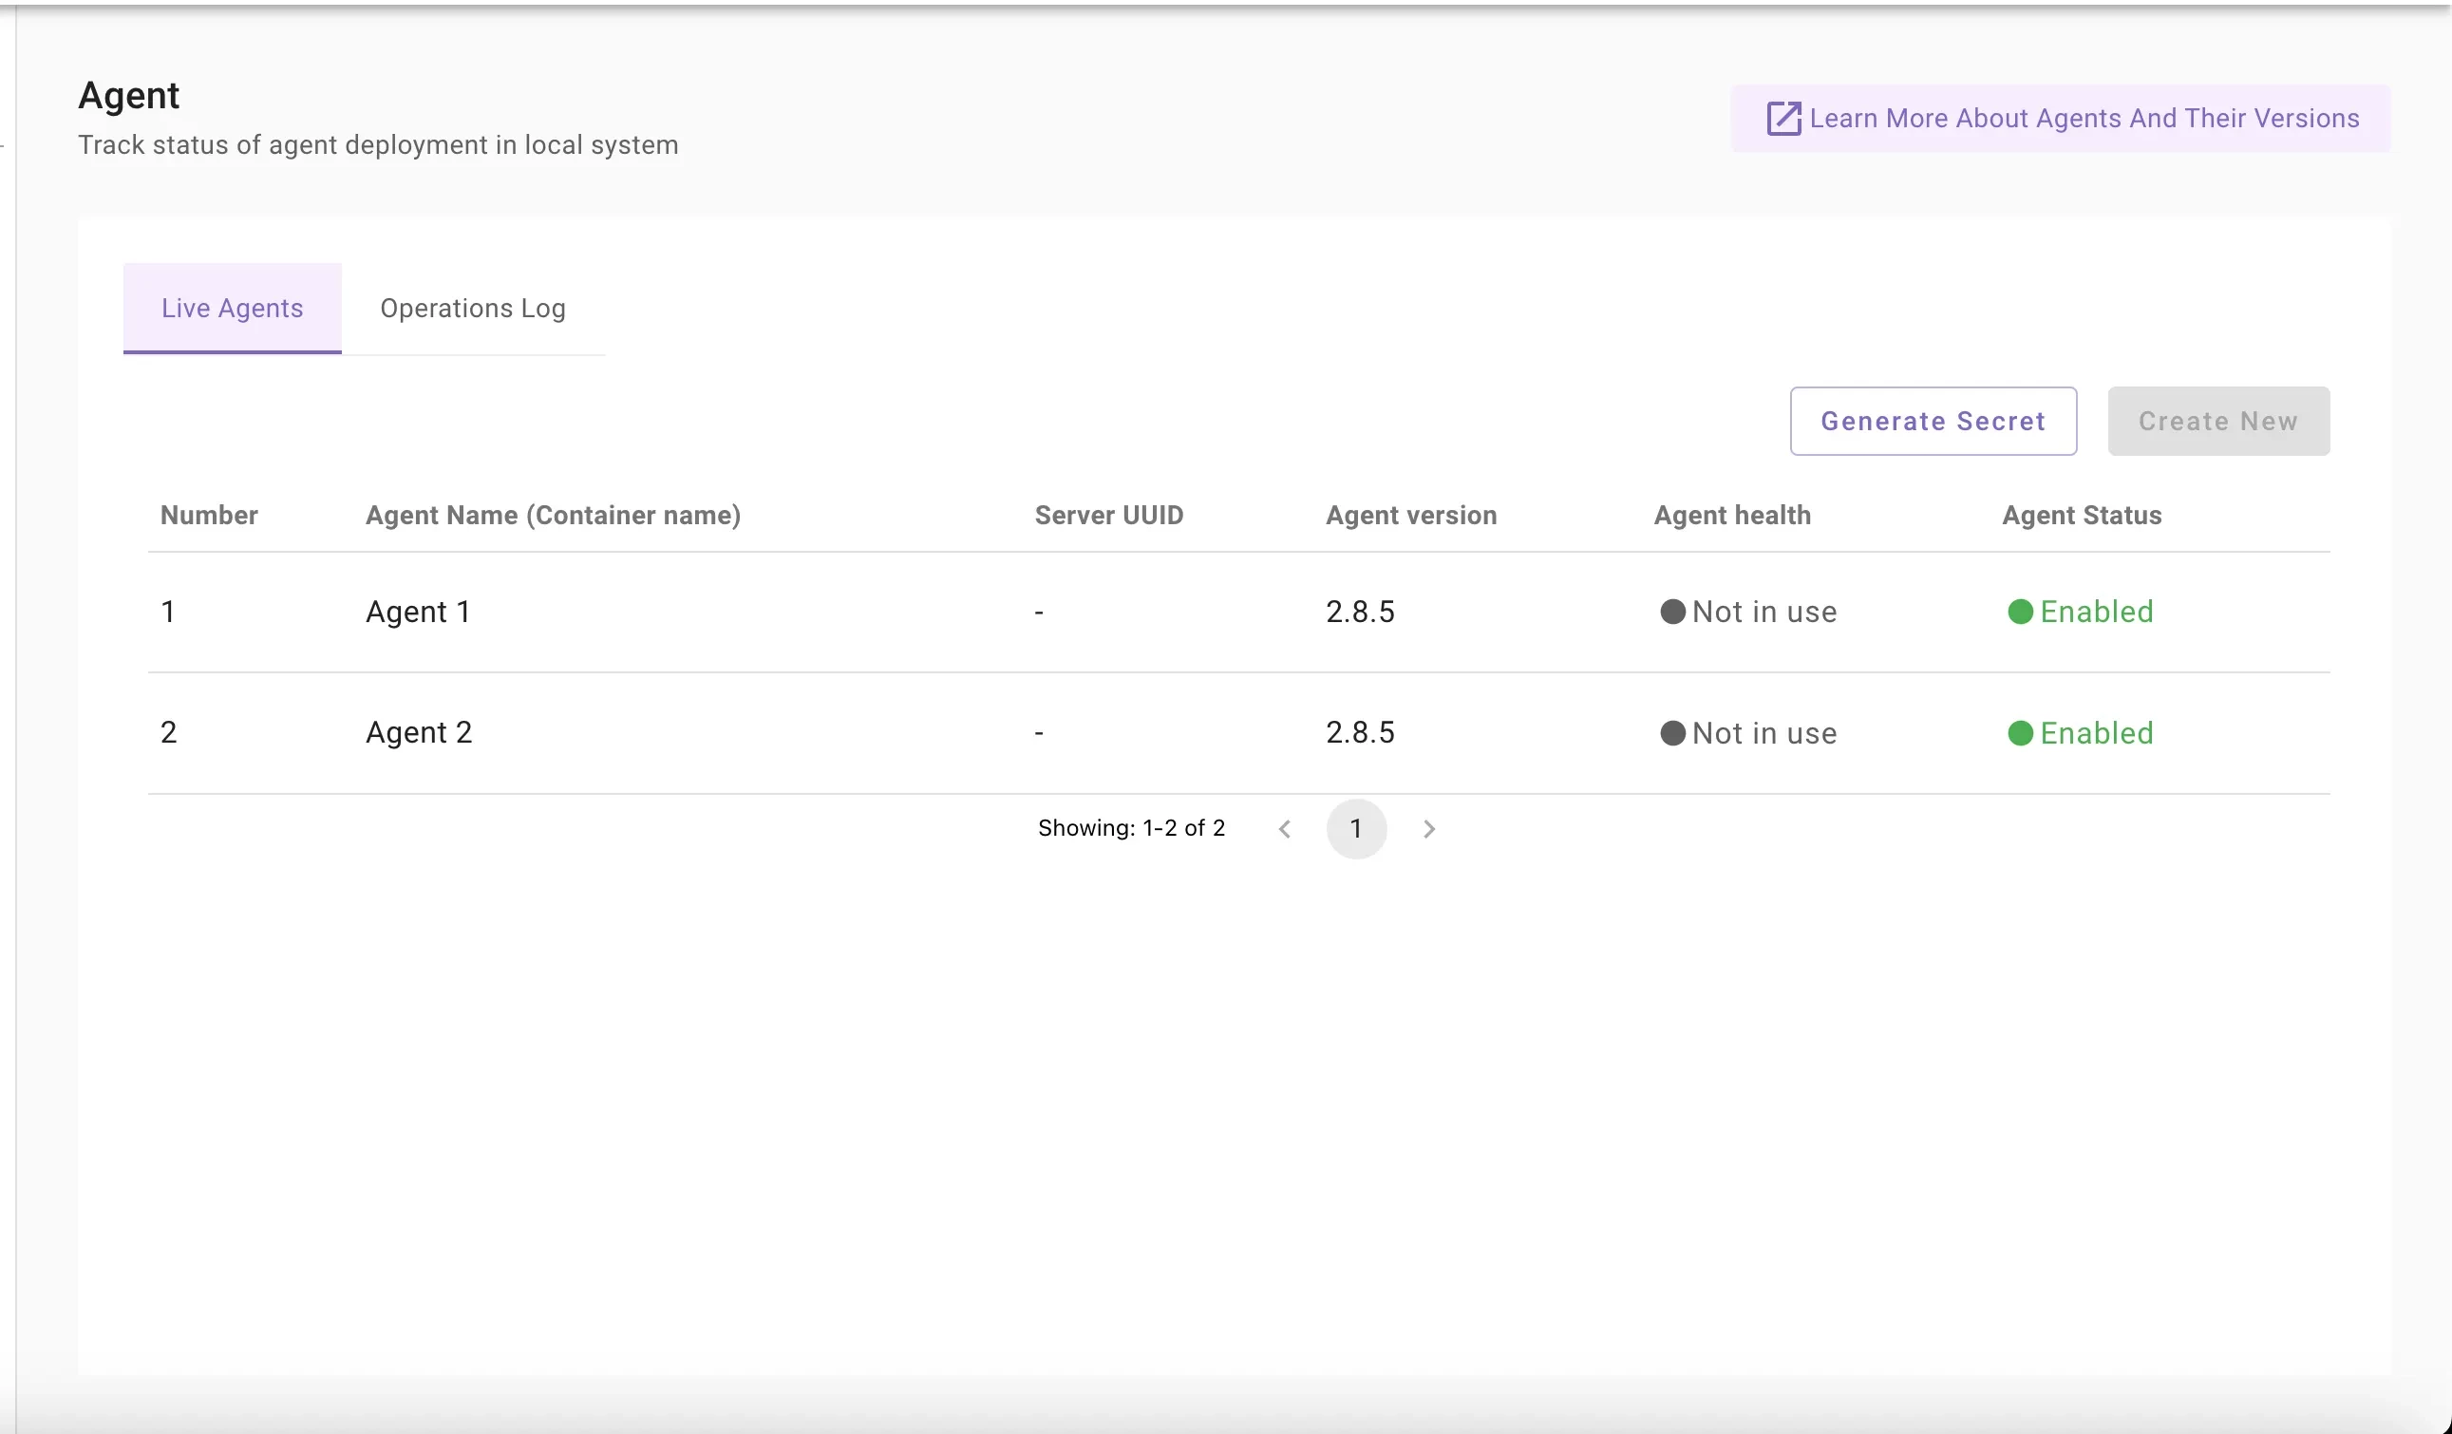Open the Operations Log tab
2452x1434 pixels.
(472, 309)
